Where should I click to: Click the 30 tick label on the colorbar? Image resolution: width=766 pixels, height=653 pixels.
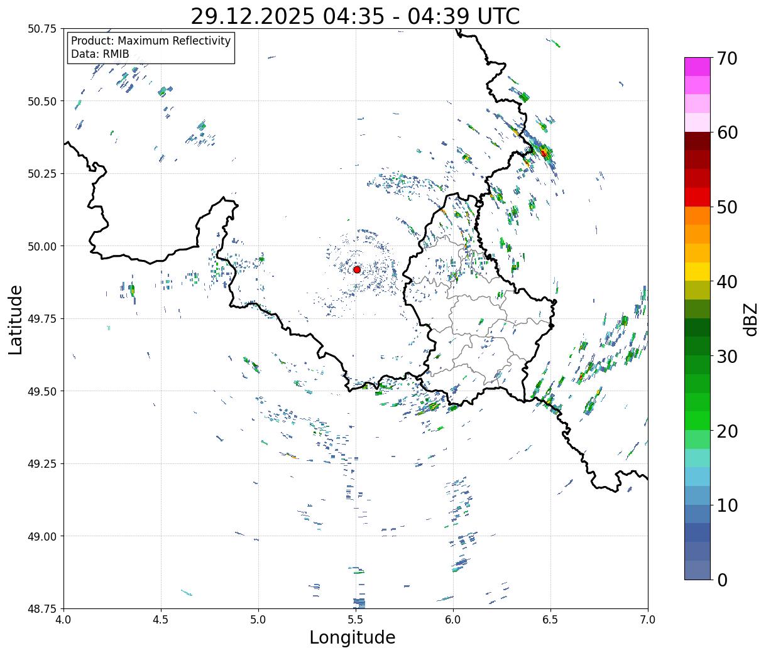tap(727, 356)
